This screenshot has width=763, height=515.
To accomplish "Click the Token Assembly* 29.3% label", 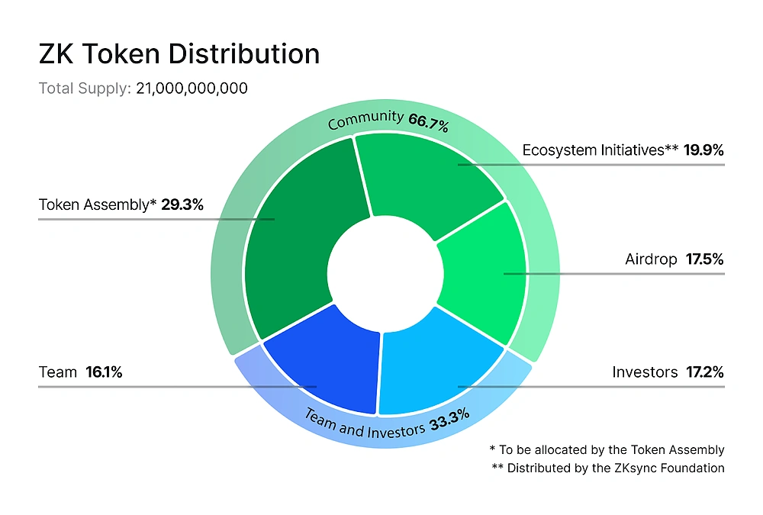I will 121,204.
